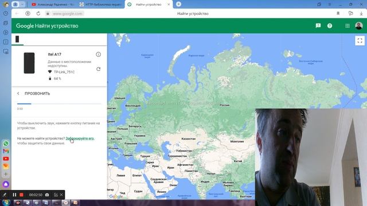Open the Yandex ID icon beside reload
The image size is (367, 206).
(x=28, y=14)
